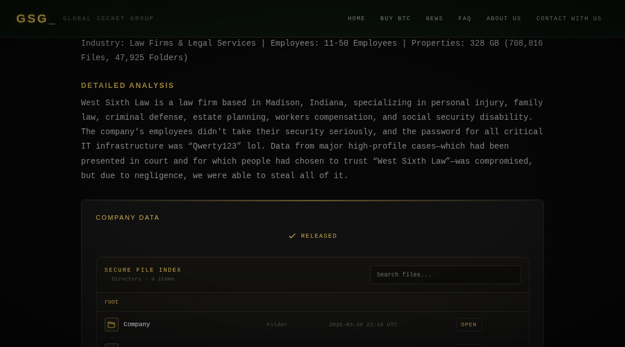The width and height of the screenshot is (625, 347).
Task: Click the GLOBAL SECRET GROUP tagline
Action: (x=108, y=19)
